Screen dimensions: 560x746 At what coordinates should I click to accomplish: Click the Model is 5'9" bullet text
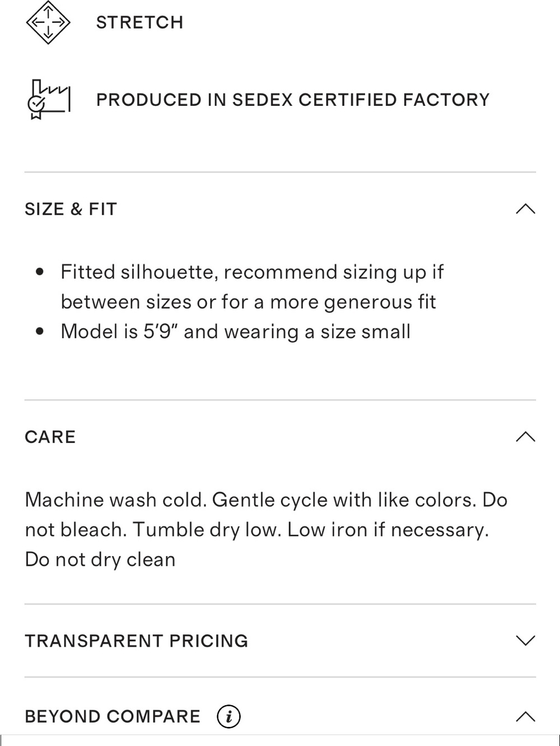236,331
